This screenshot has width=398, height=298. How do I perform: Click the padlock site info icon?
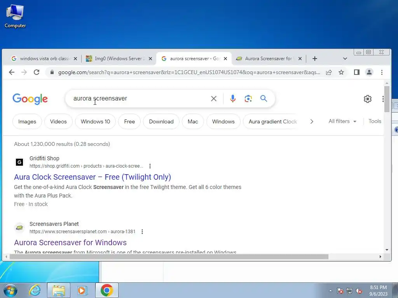pyautogui.click(x=52, y=72)
